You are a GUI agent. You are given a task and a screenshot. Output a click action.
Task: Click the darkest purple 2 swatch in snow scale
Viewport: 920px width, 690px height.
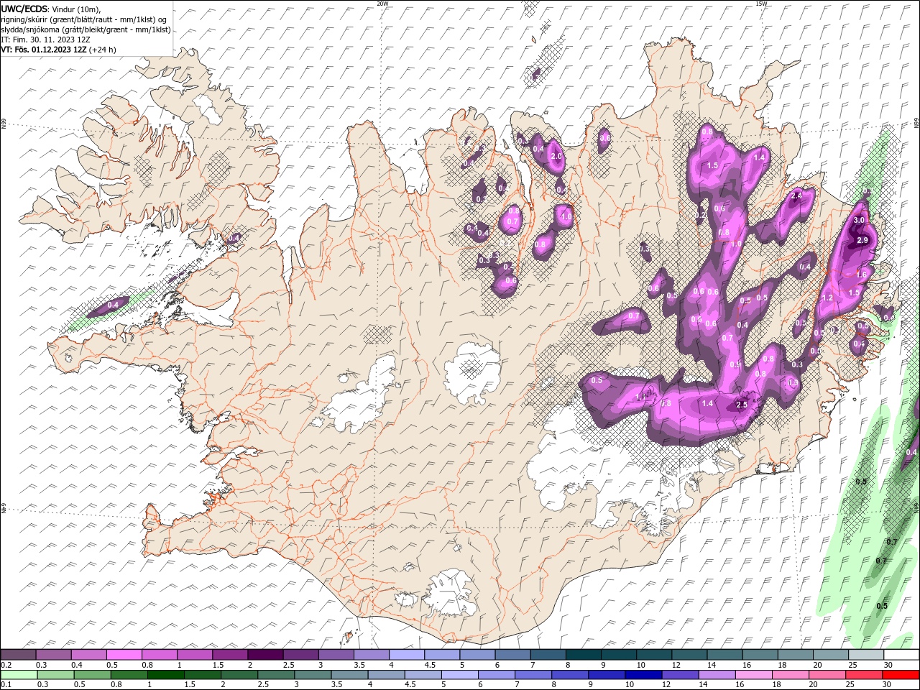coord(265,655)
